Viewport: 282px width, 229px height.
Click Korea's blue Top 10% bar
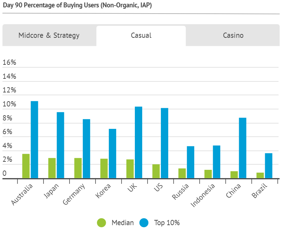point(112,153)
